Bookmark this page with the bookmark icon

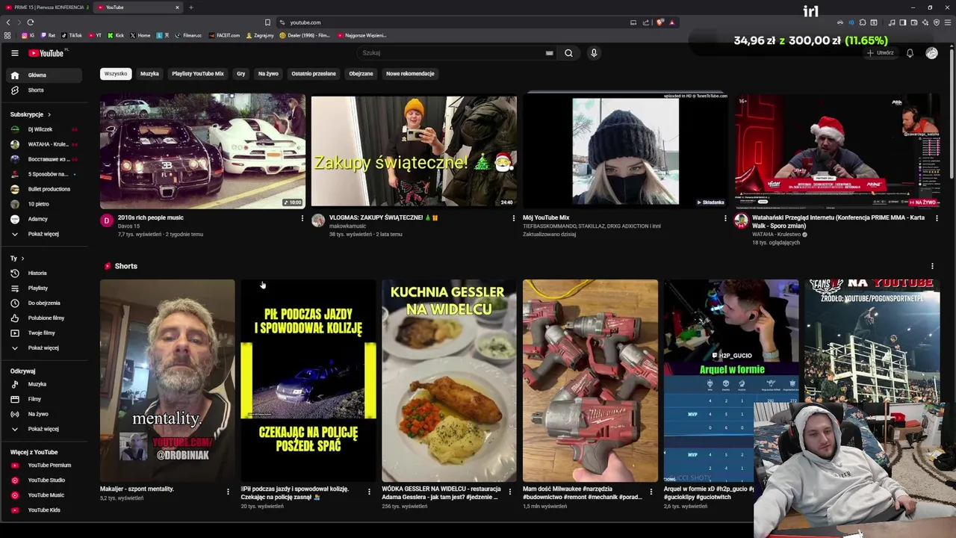(267, 22)
